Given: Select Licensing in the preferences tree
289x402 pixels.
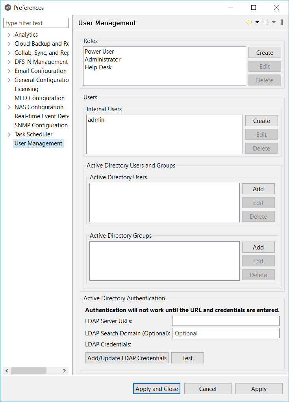Looking at the screenshot, I should coord(26,89).
